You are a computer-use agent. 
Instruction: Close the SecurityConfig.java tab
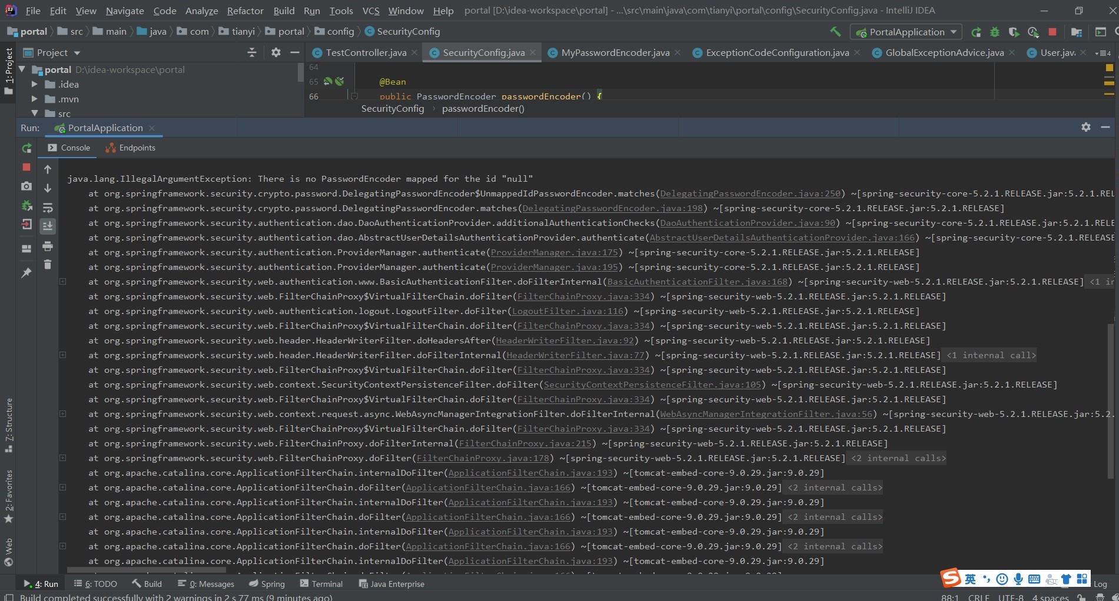click(x=533, y=52)
